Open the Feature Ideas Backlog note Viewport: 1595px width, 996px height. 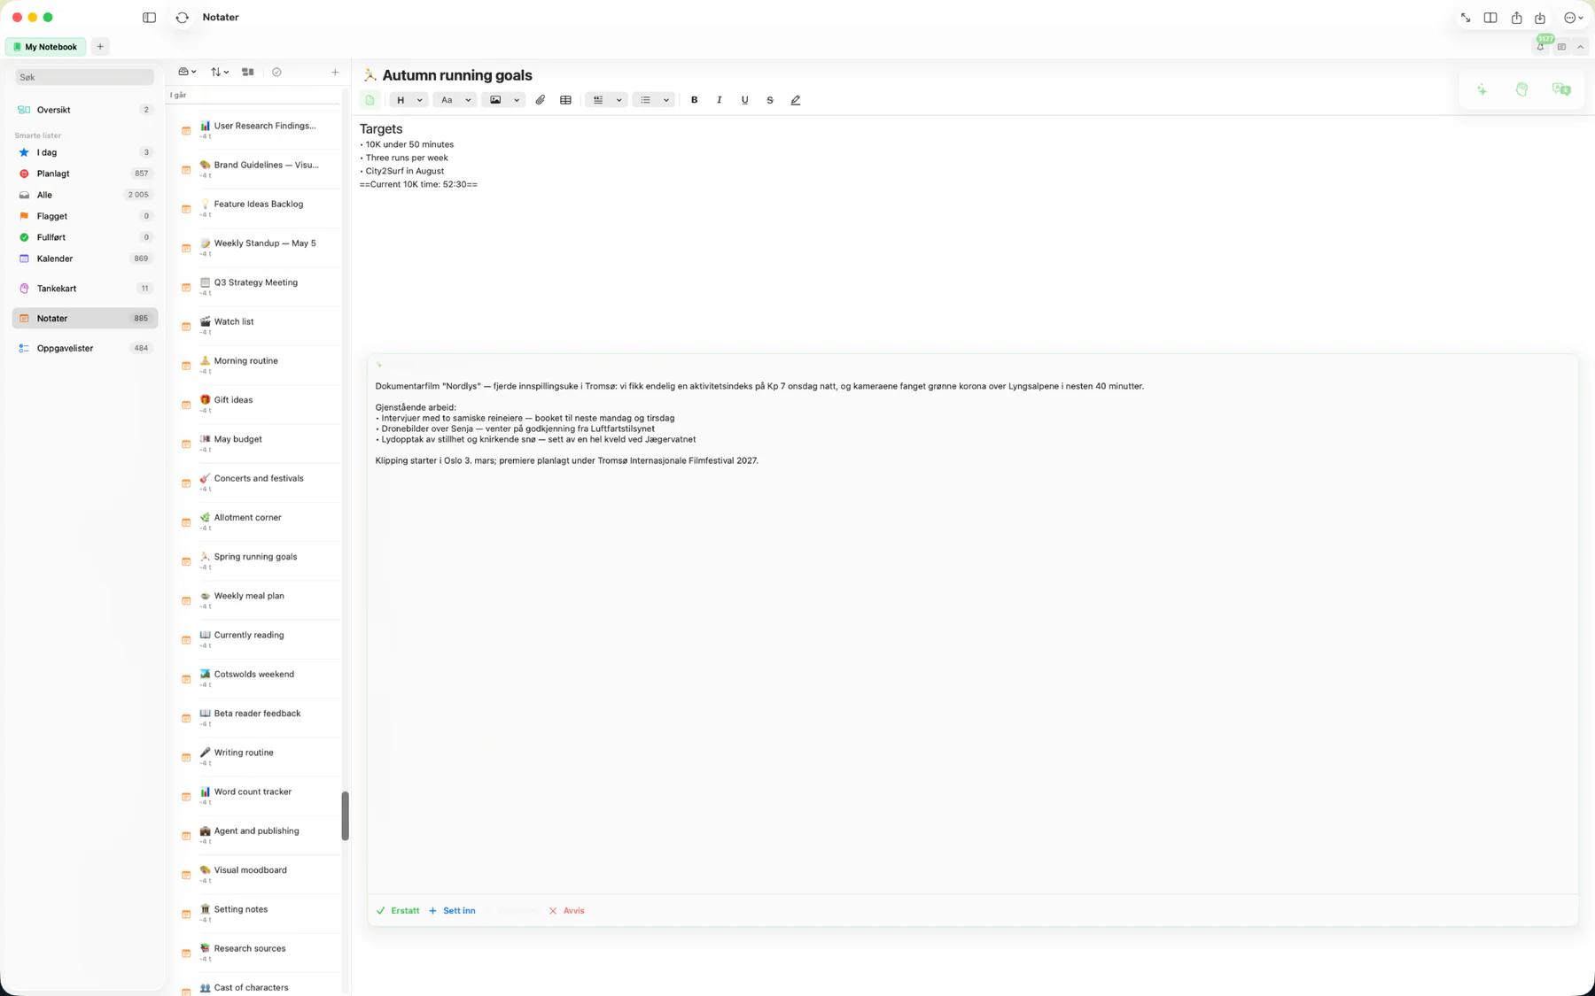[258, 208]
